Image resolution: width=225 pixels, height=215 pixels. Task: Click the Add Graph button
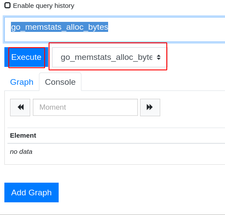click(x=32, y=192)
